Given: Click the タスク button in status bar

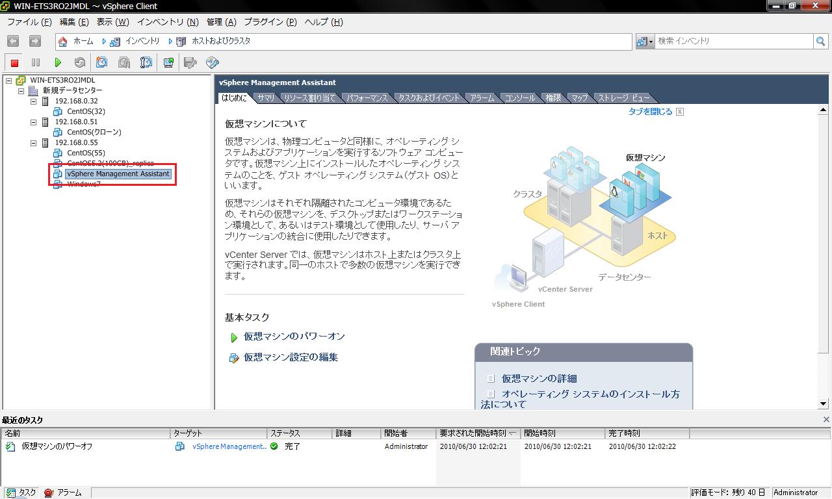Looking at the screenshot, I should click(21, 493).
